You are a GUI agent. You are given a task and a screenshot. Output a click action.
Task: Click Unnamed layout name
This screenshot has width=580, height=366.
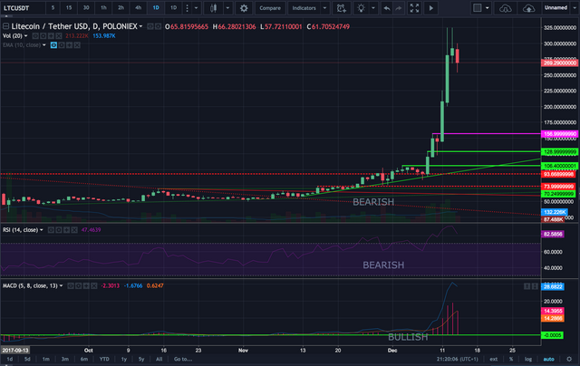556,8
